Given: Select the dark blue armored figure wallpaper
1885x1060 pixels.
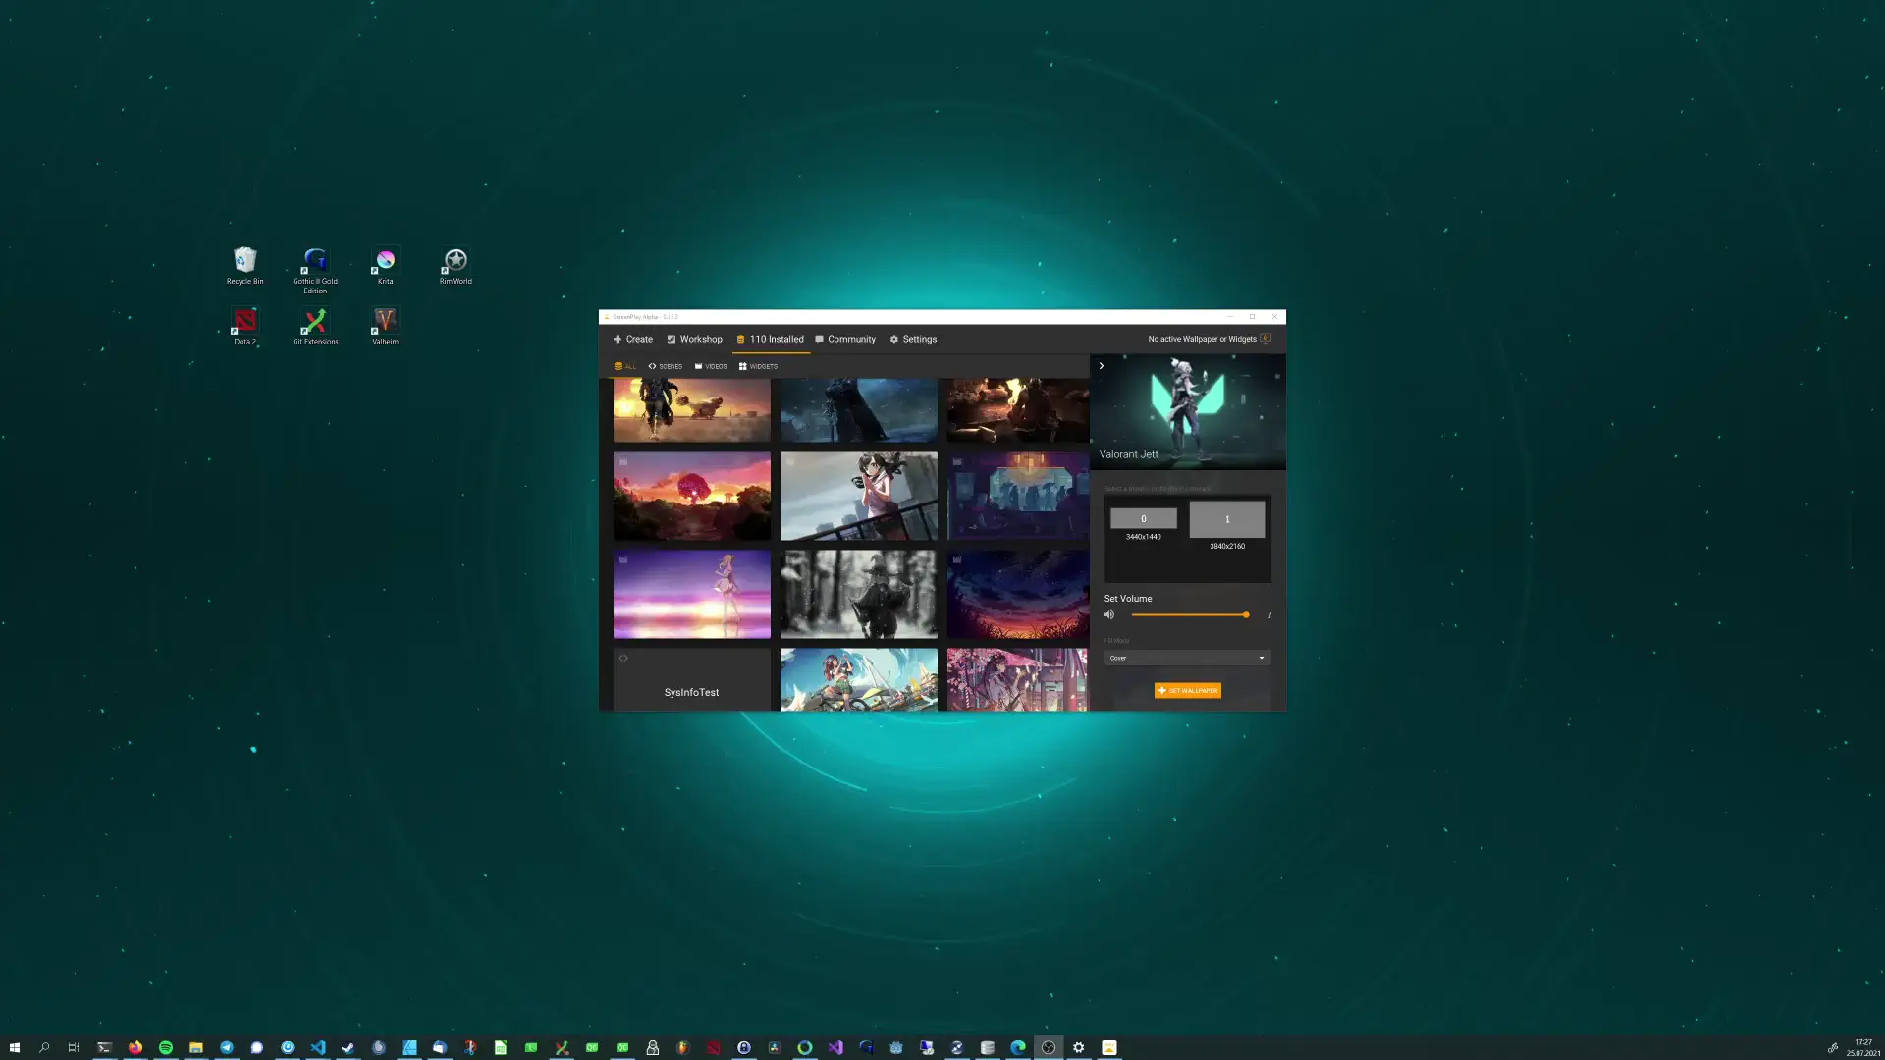Looking at the screenshot, I should [x=859, y=410].
